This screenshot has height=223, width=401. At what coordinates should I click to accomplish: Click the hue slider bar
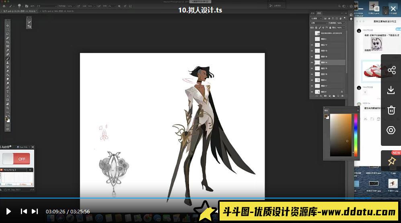tap(355, 135)
